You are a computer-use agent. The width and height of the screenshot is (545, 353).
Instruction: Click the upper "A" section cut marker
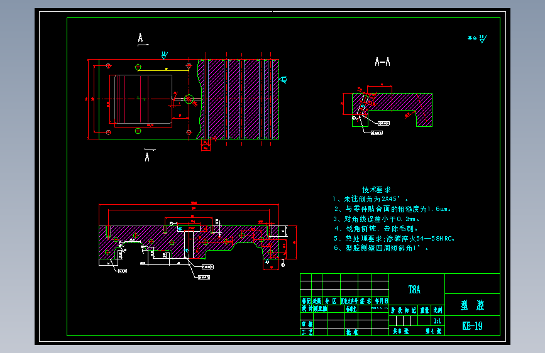click(x=140, y=38)
